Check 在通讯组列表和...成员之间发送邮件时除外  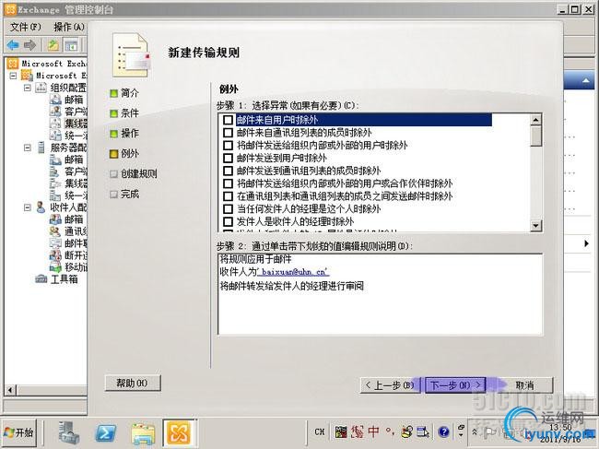(228, 196)
